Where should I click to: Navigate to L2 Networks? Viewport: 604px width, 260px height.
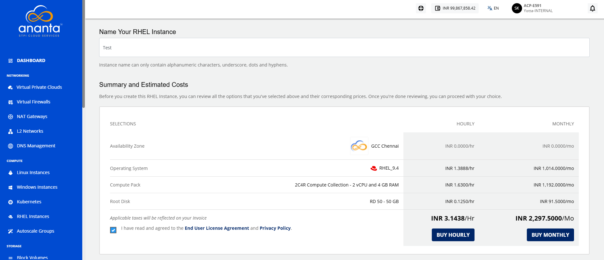point(30,131)
